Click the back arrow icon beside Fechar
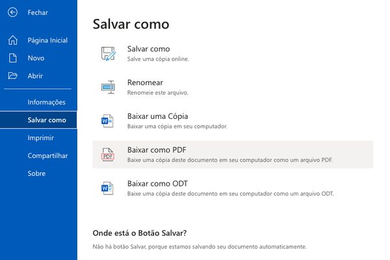 pyautogui.click(x=12, y=12)
